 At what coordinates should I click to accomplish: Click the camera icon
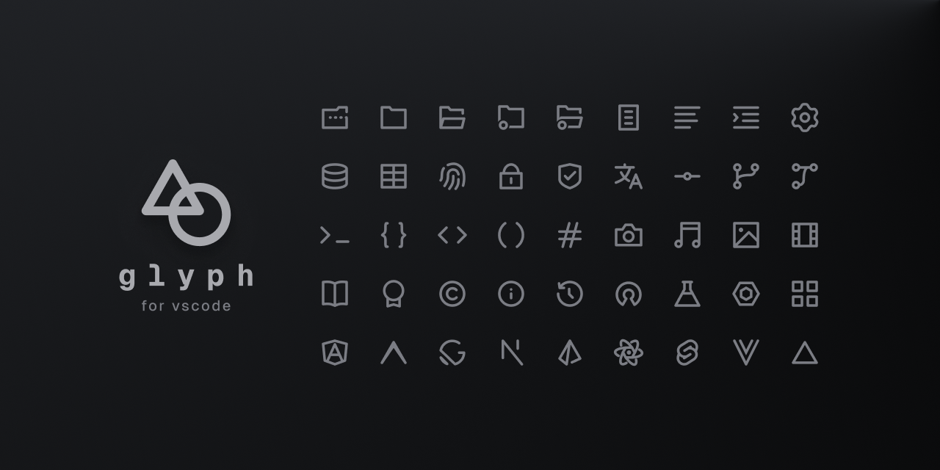(x=629, y=235)
